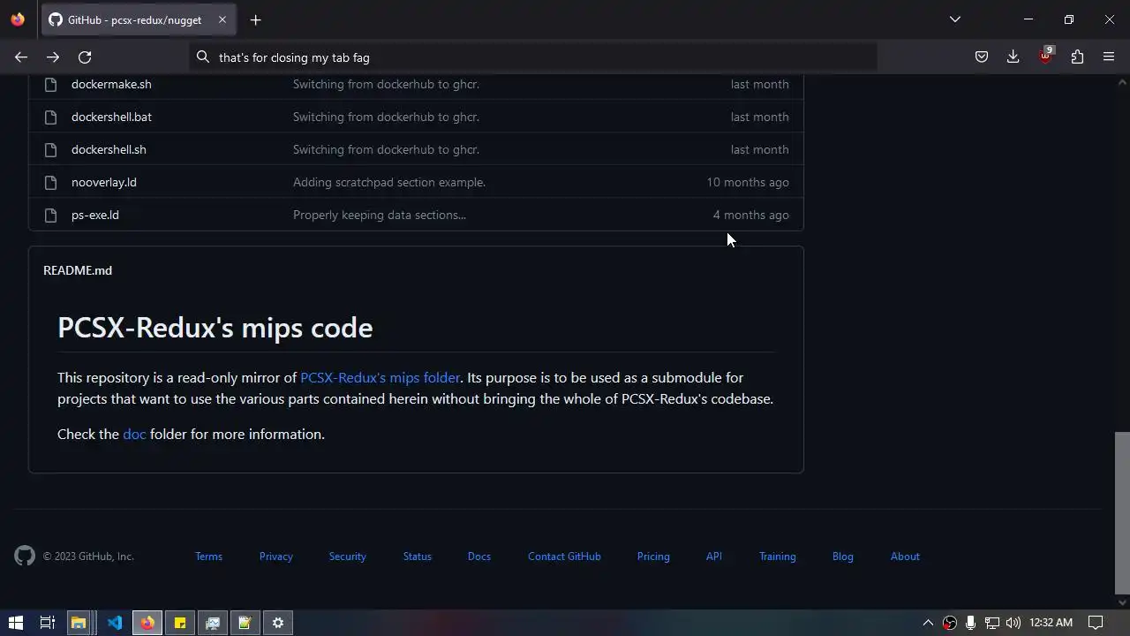
Task: Open the API footer link
Action: click(713, 556)
